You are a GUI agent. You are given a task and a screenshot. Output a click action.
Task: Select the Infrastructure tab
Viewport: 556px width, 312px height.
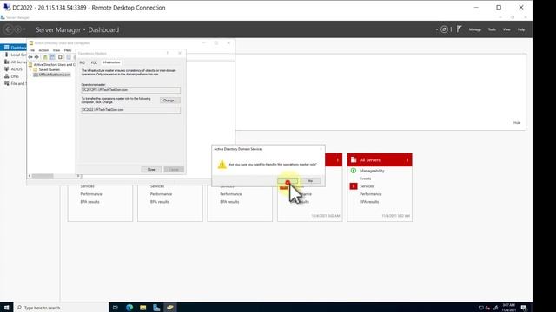point(111,62)
